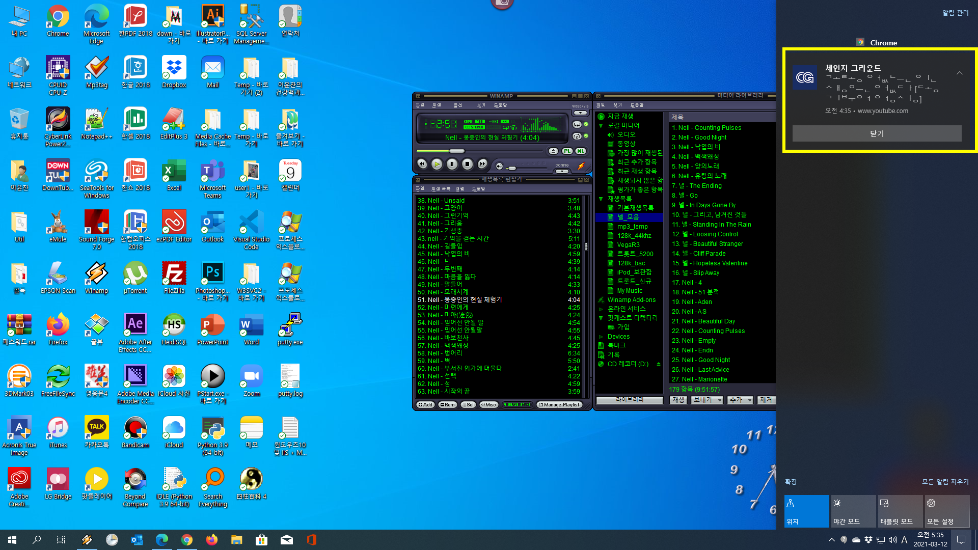Stop Winamp playback
The width and height of the screenshot is (978, 550).
467,164
